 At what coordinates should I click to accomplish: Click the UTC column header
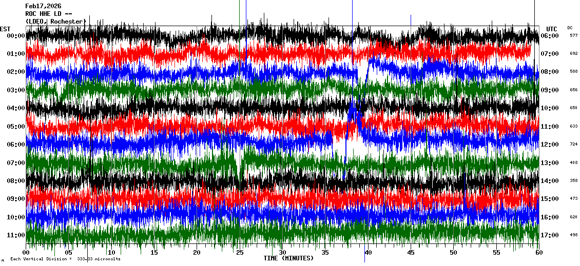(551, 29)
